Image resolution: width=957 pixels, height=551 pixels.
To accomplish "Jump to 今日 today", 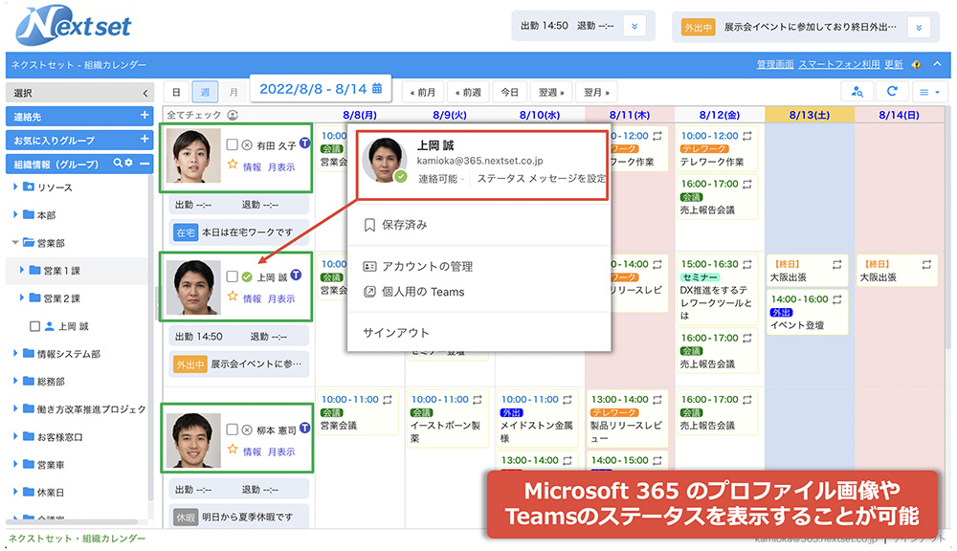I will click(x=510, y=92).
